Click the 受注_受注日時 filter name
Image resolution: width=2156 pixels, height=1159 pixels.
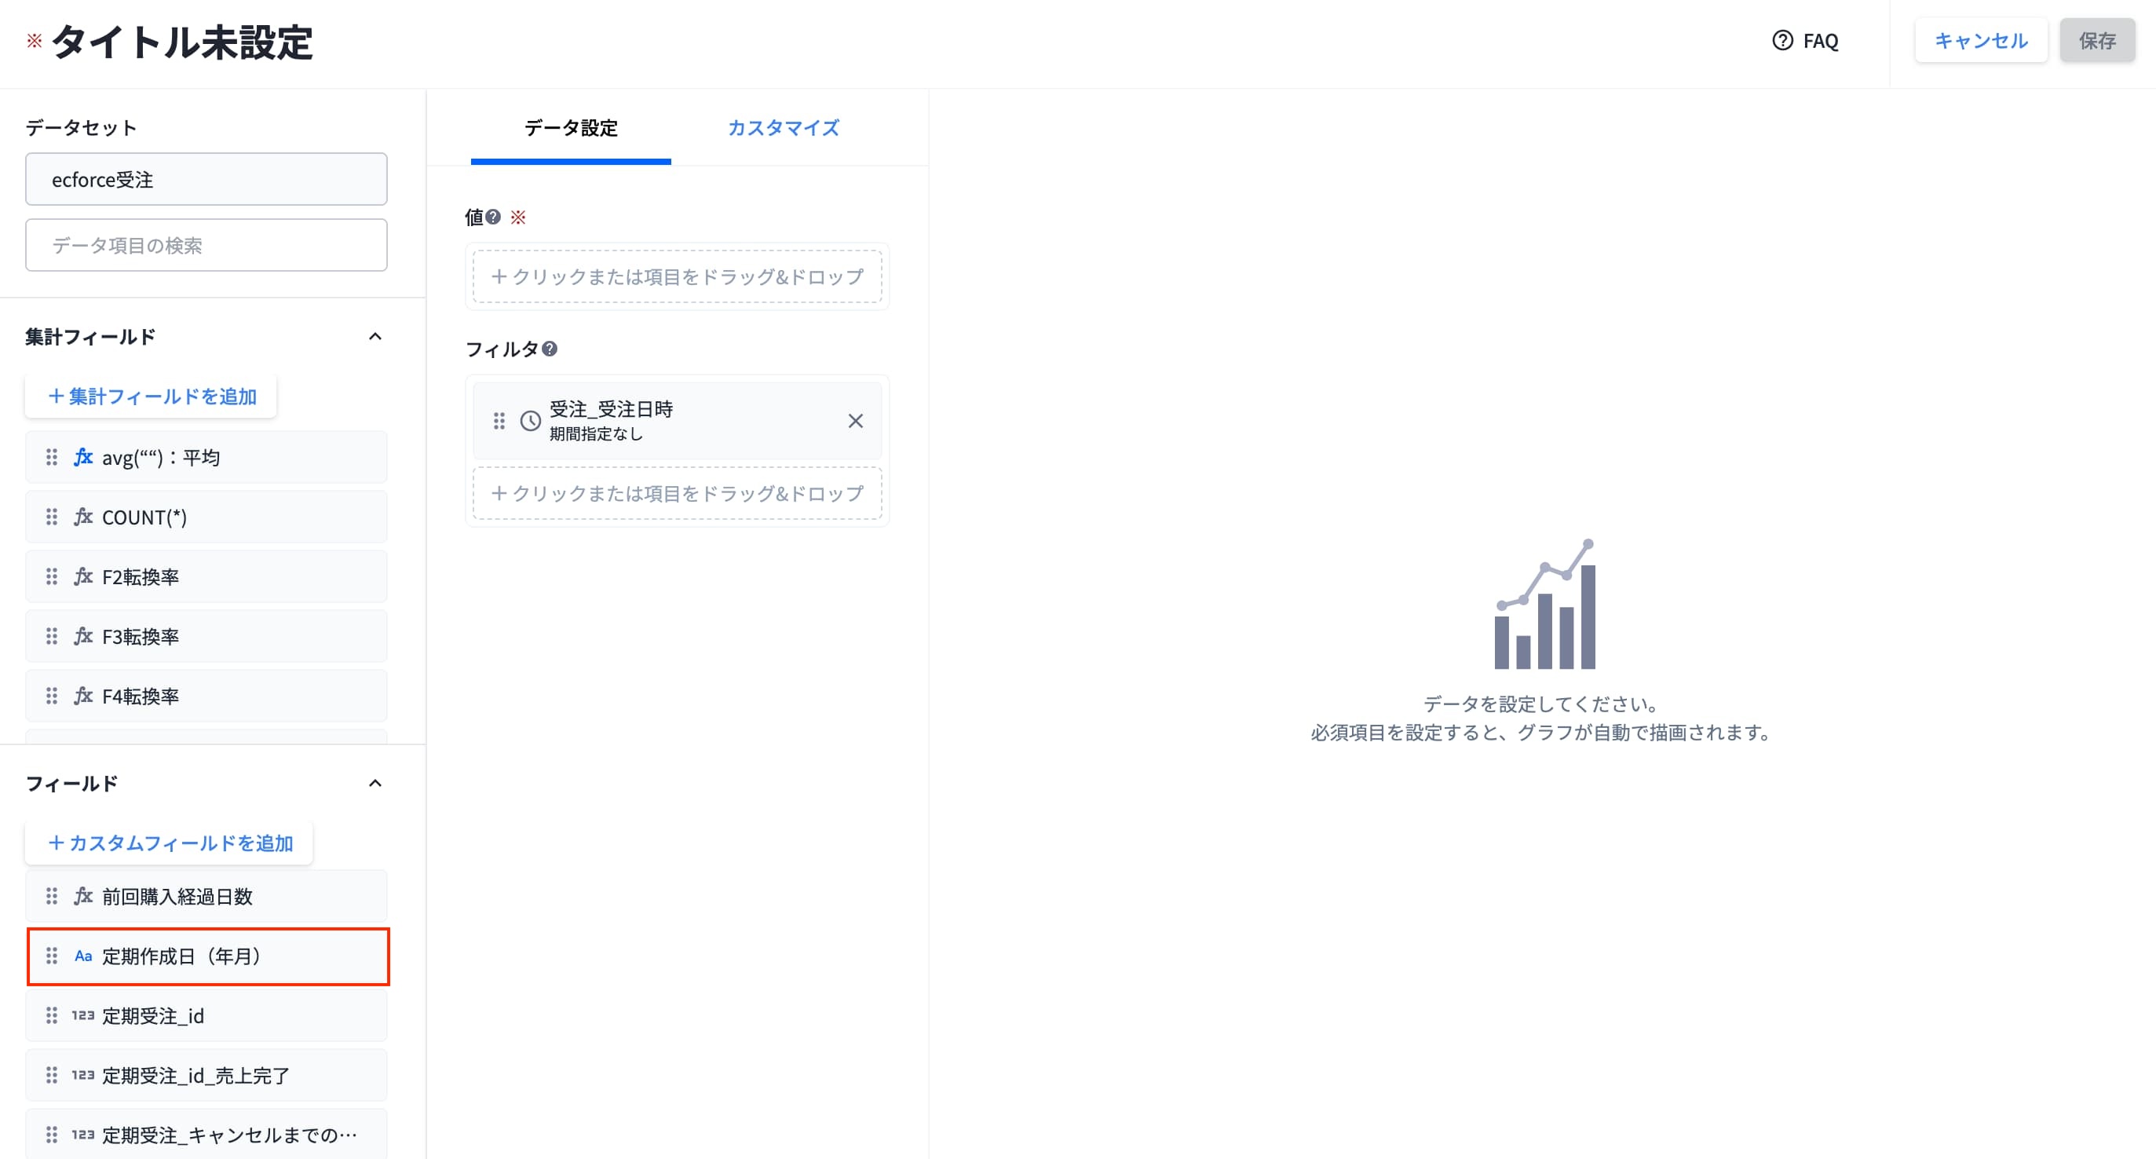click(x=611, y=408)
